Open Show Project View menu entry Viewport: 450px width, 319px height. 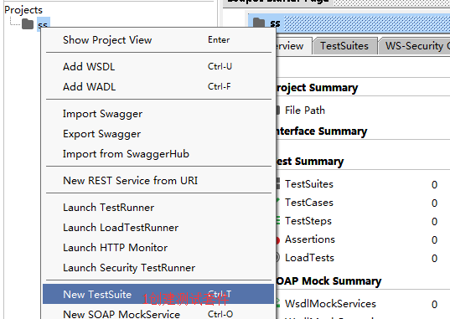point(158,40)
